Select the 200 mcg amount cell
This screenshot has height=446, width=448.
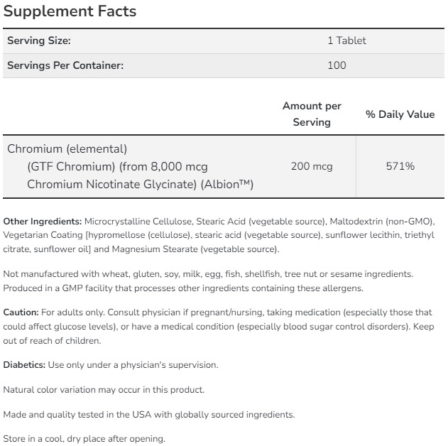point(312,166)
